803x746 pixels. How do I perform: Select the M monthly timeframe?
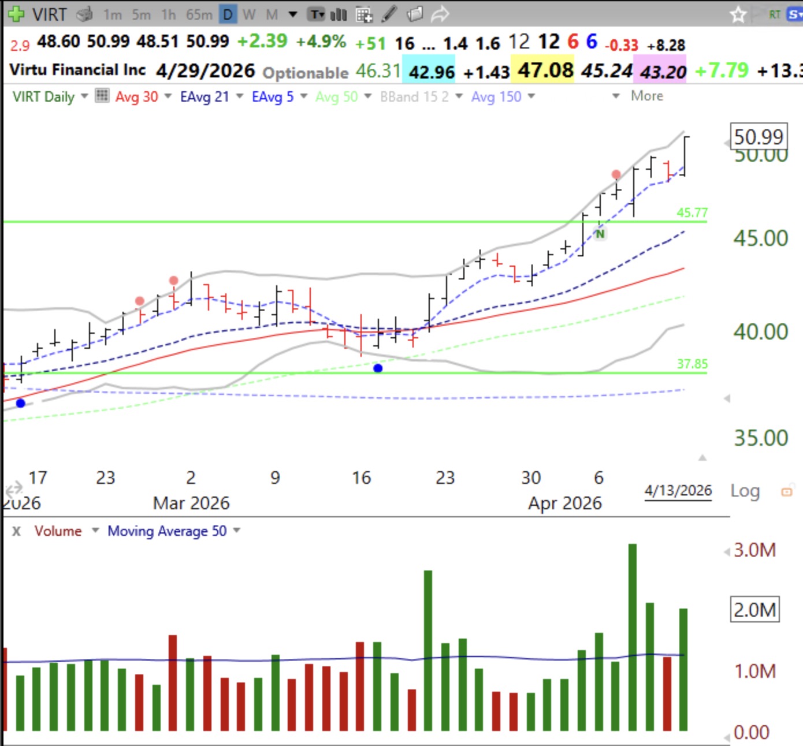click(272, 14)
